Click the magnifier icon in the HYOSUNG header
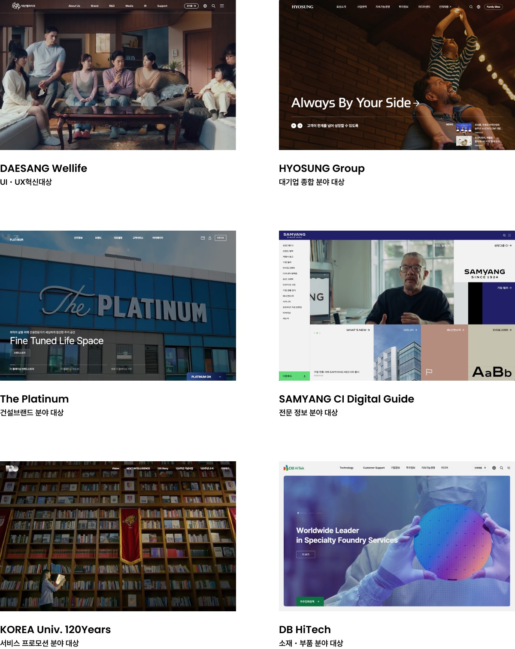The height and width of the screenshot is (649, 515). pos(471,7)
